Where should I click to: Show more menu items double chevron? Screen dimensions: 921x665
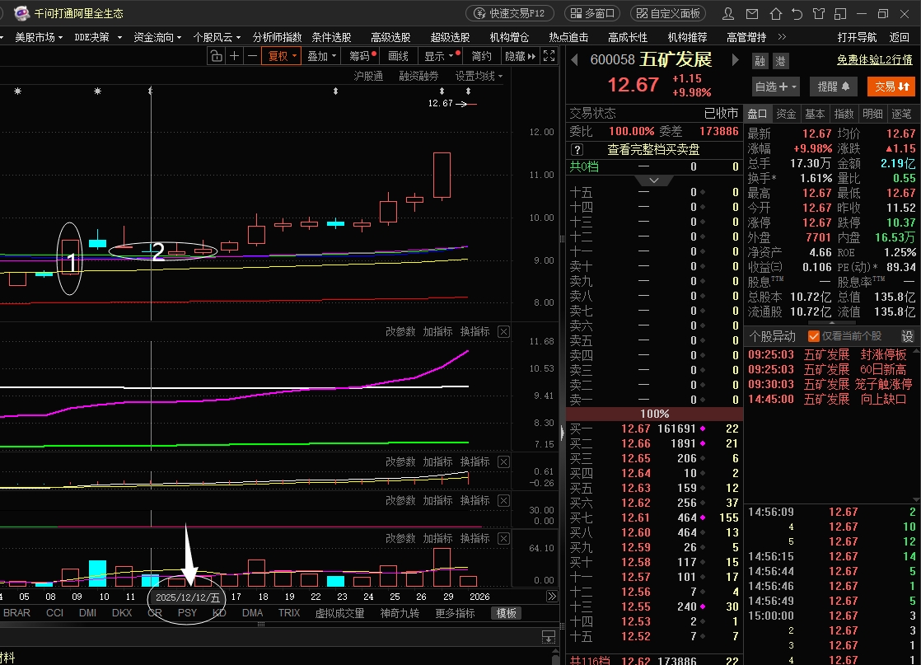tap(782, 37)
